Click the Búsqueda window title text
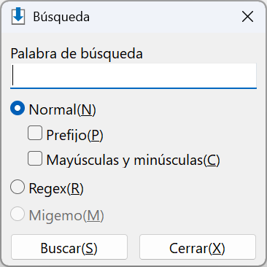 61,17
